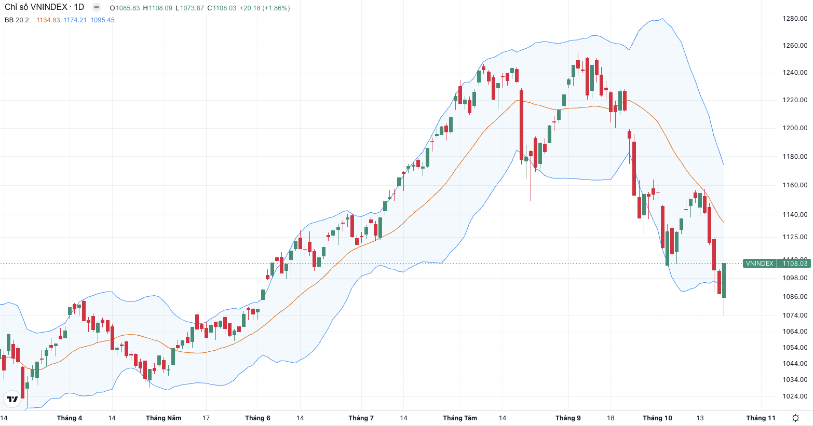Click the 1280.00 price axis label
The height and width of the screenshot is (426, 814).
(x=795, y=18)
